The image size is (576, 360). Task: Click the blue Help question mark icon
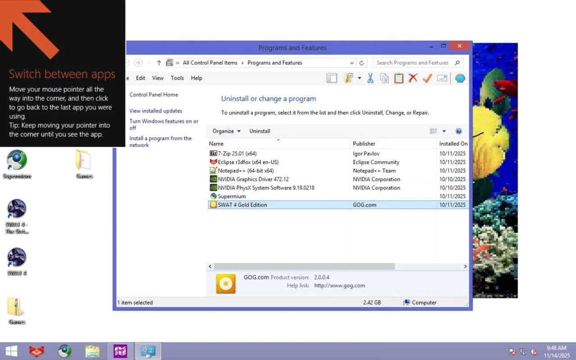point(459,131)
